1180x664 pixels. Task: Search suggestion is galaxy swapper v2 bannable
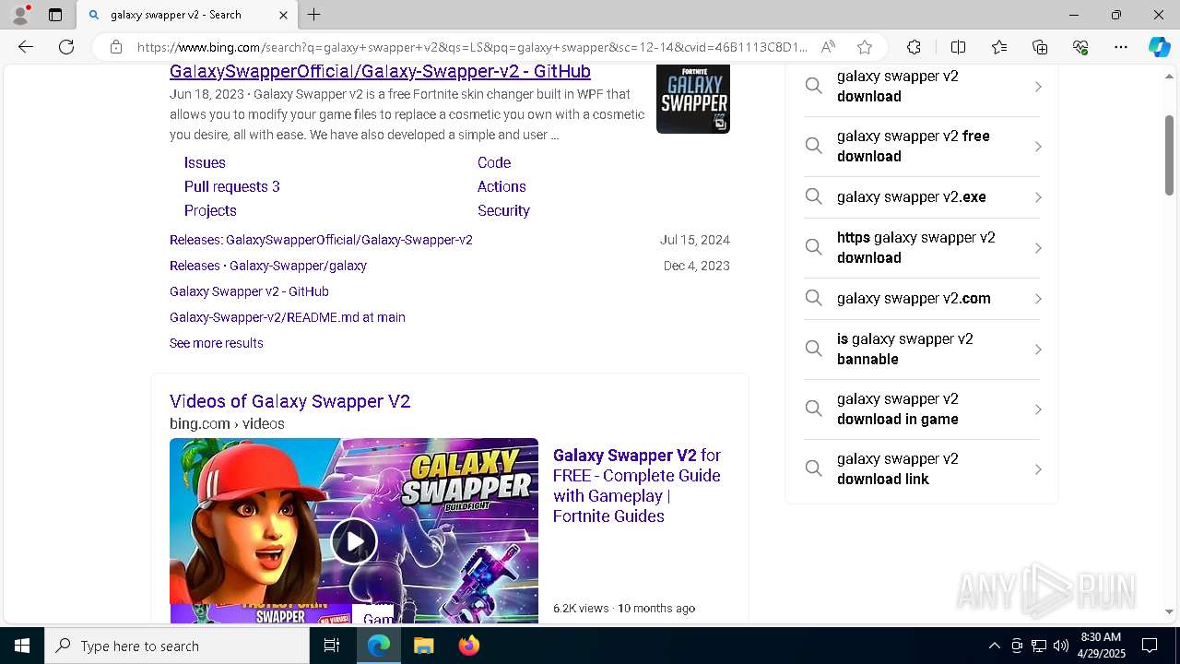point(922,350)
